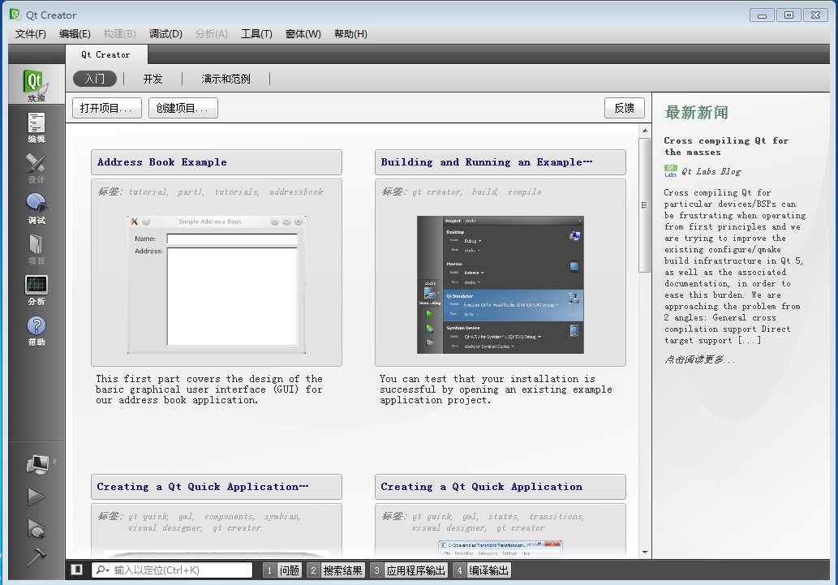Open the File (文件) menu
The height and width of the screenshot is (585, 838).
click(x=31, y=34)
